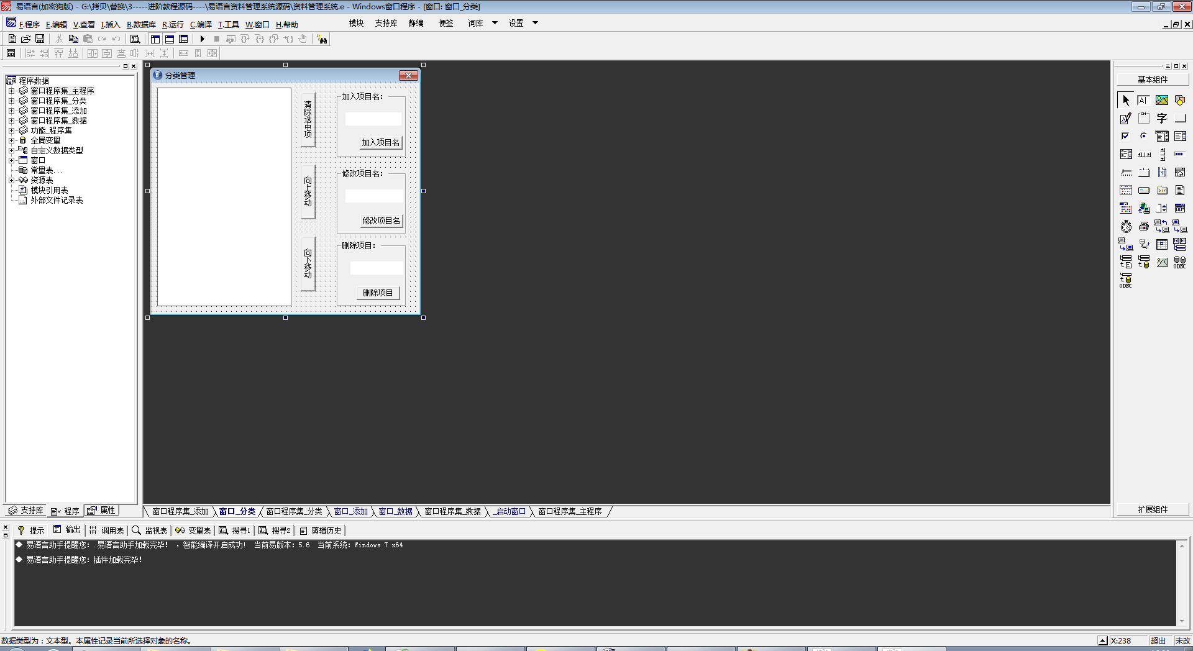Image resolution: width=1193 pixels, height=651 pixels.
Task: Pick the picture box component icon
Action: 1162,100
